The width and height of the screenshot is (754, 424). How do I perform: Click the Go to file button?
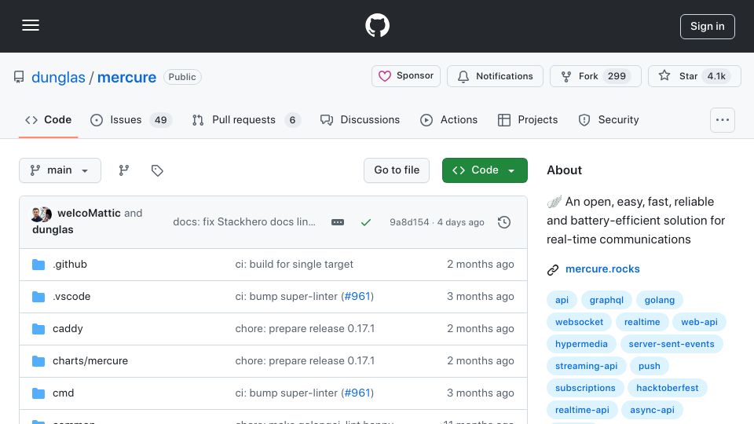396,170
